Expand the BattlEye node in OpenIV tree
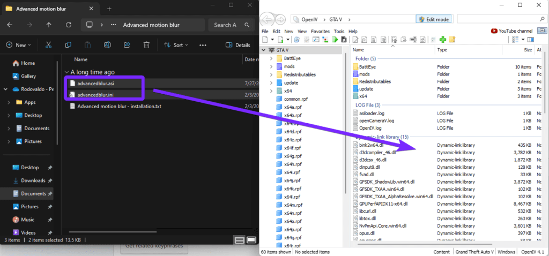This screenshot has height=256, width=549. (x=271, y=58)
